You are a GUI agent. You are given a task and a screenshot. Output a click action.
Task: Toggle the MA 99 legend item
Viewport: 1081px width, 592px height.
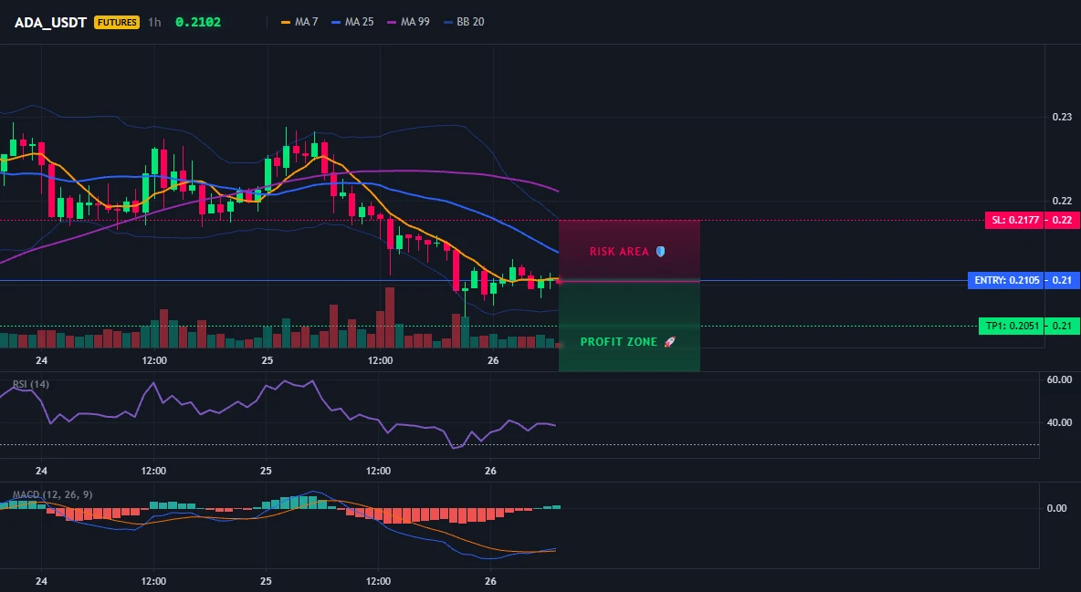(x=409, y=22)
